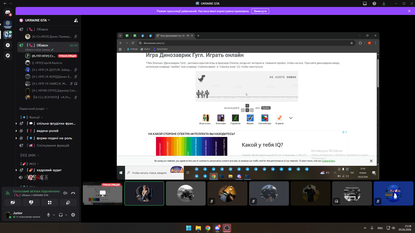The width and height of the screenshot is (415, 233).
Task: Click the title bar back arrow
Action: click(x=5, y=3)
